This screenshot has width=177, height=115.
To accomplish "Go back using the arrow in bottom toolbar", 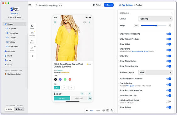I will coord(87,110).
